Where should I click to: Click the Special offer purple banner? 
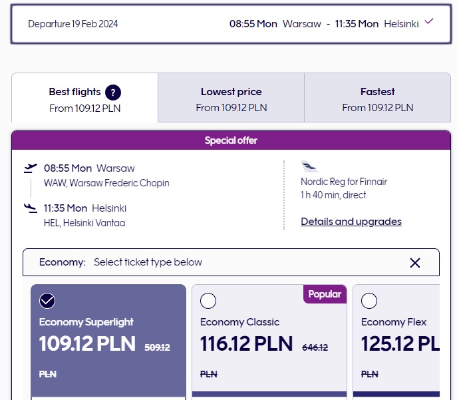(x=231, y=140)
